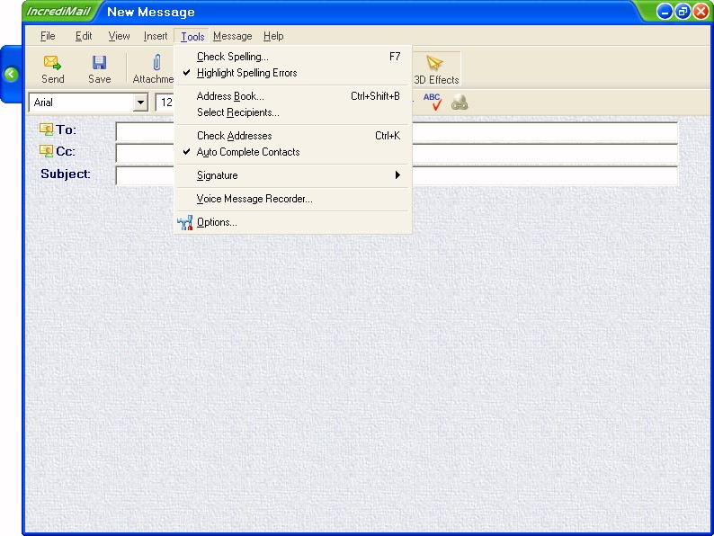Choose Select Recipients... menu entry
This screenshot has height=536, width=714.
click(293, 112)
